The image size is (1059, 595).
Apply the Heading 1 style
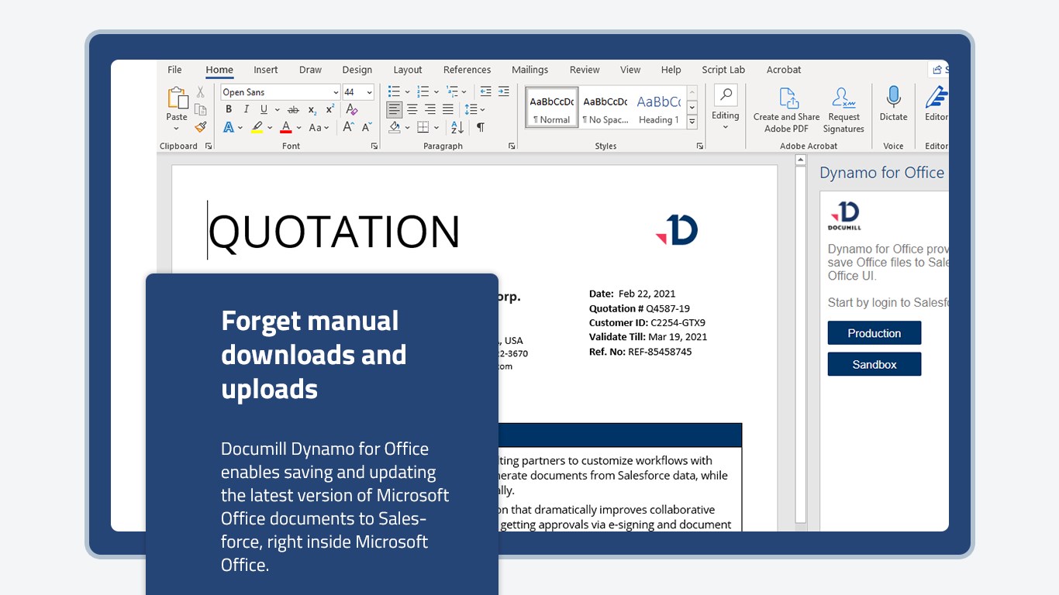coord(659,108)
